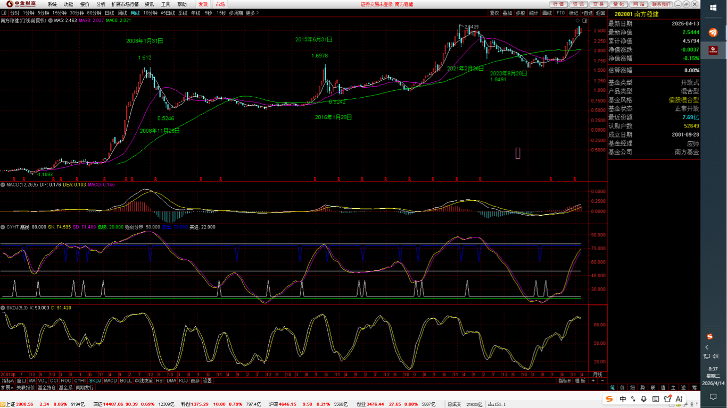The width and height of the screenshot is (727, 408).
Task: Expand the MA indicator settings arrow
Action: [50, 21]
